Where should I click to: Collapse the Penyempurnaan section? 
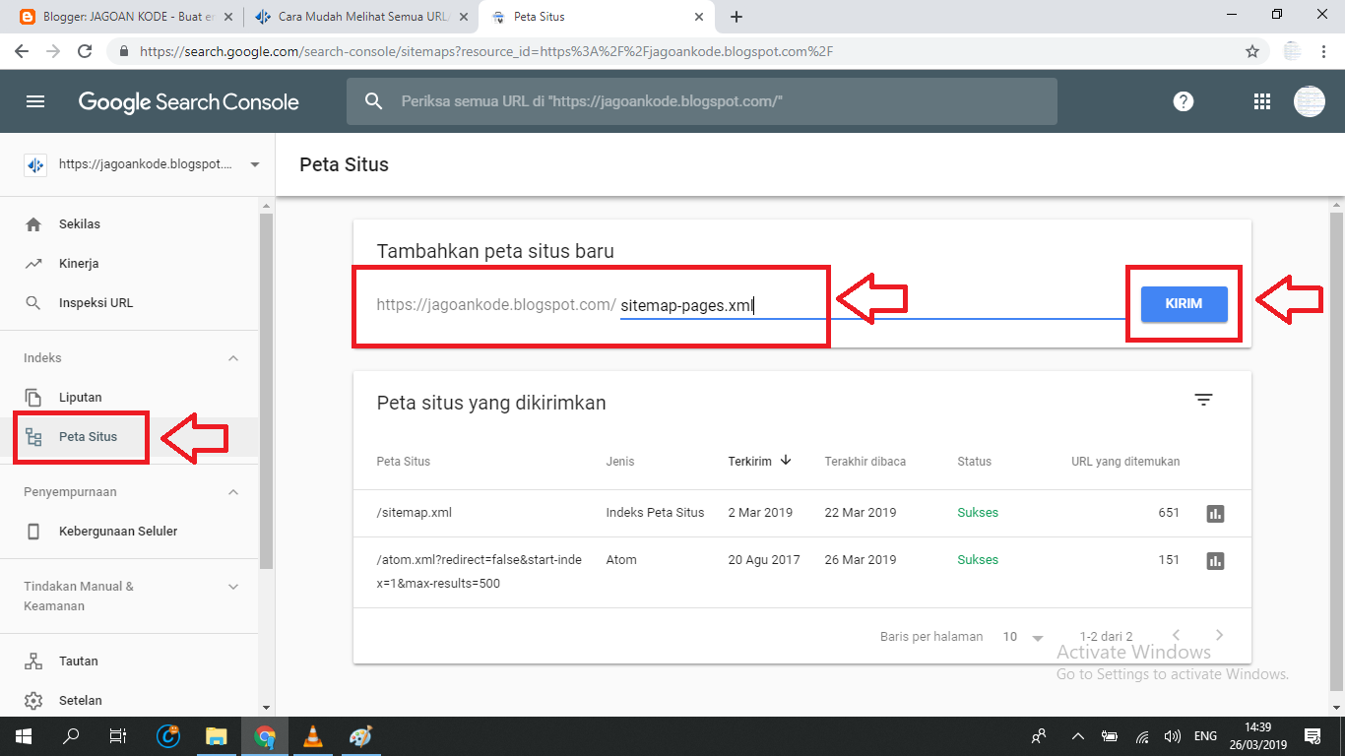pyautogui.click(x=233, y=492)
